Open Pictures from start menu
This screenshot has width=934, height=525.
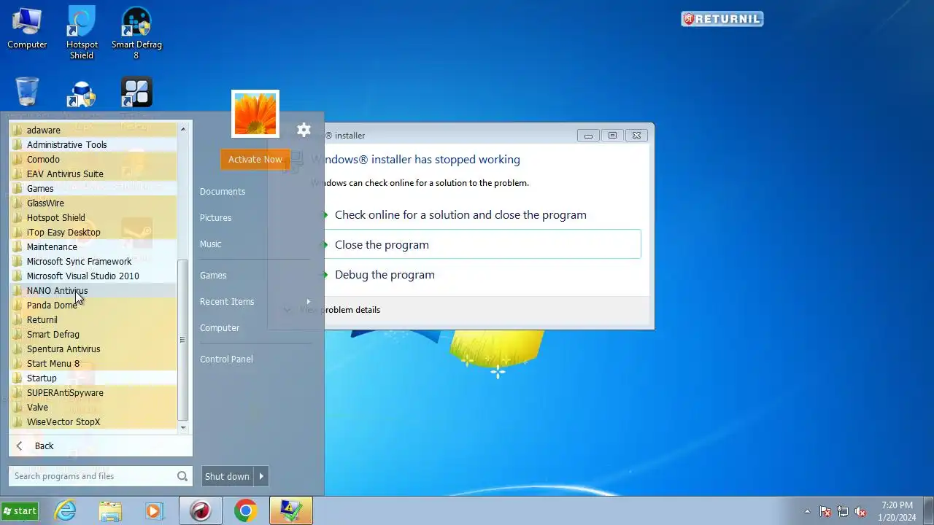click(216, 217)
